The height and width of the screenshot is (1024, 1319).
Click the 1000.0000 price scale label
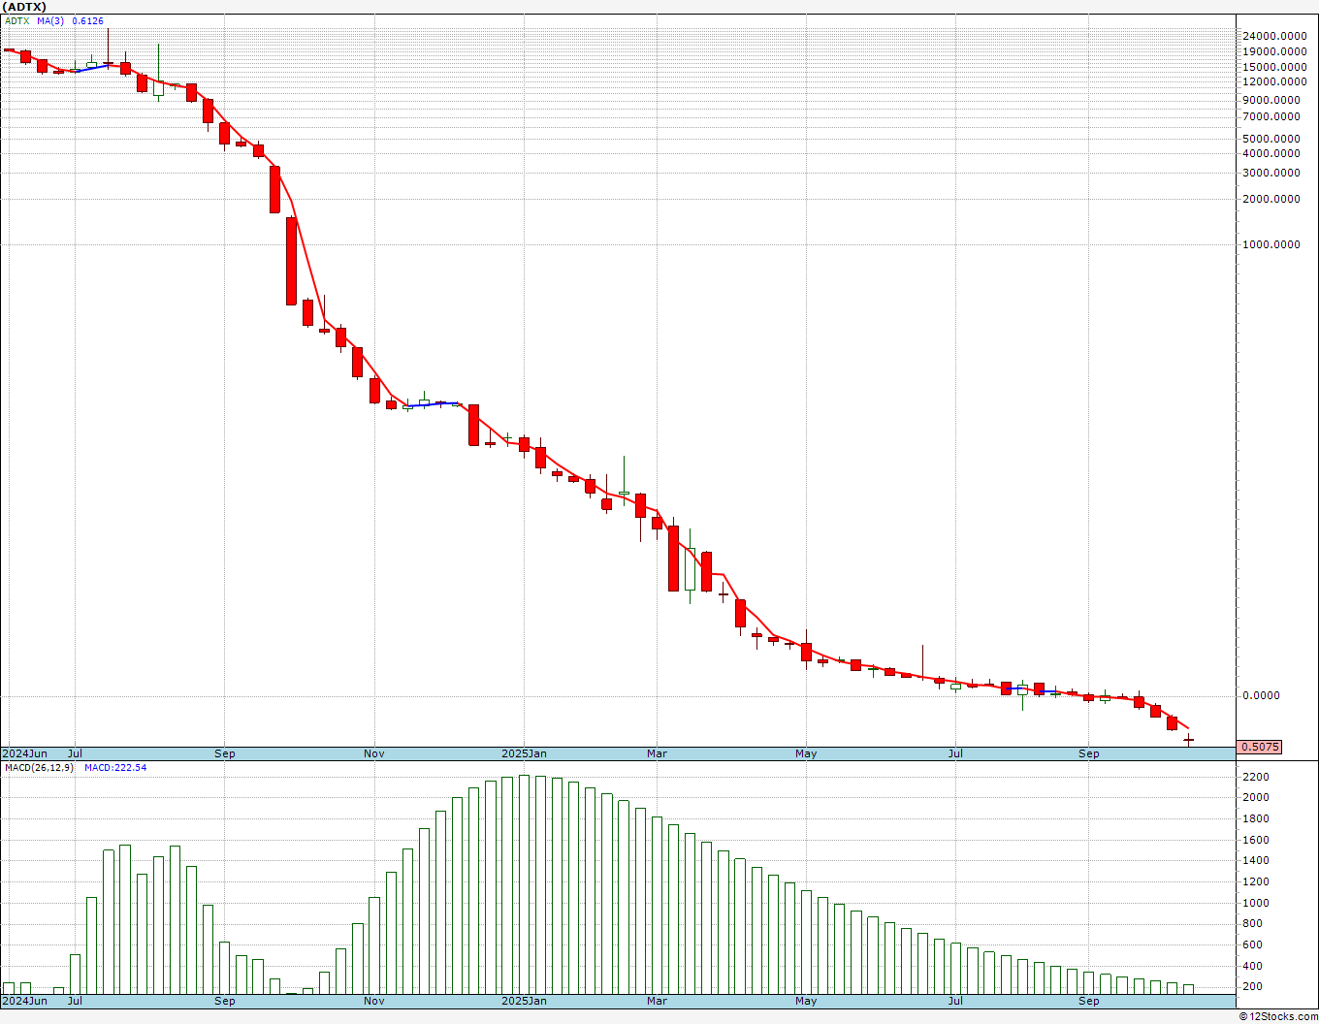[x=1271, y=244]
